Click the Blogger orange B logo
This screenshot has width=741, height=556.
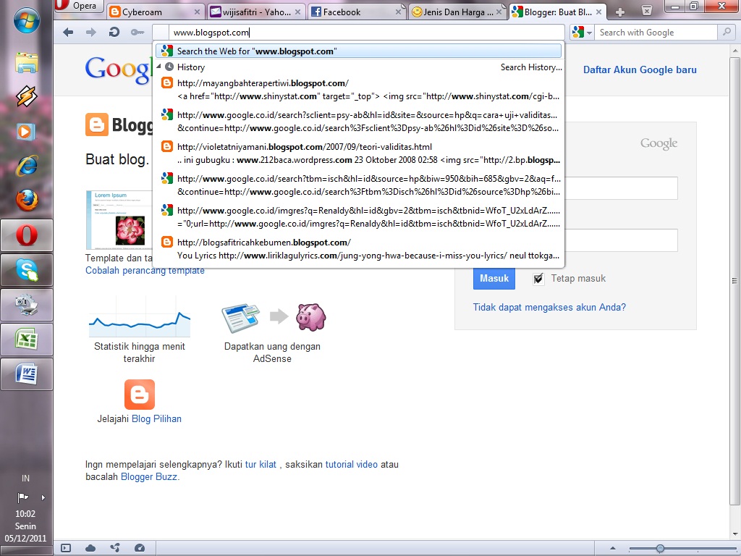click(97, 125)
